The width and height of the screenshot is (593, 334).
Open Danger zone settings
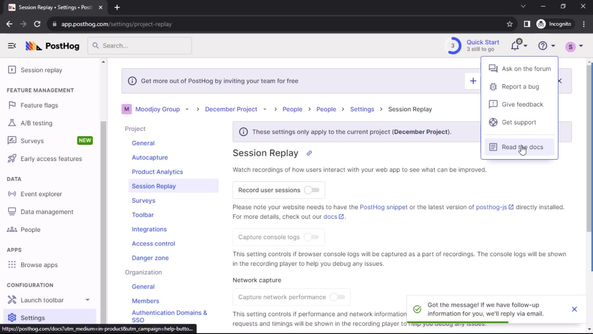150,258
